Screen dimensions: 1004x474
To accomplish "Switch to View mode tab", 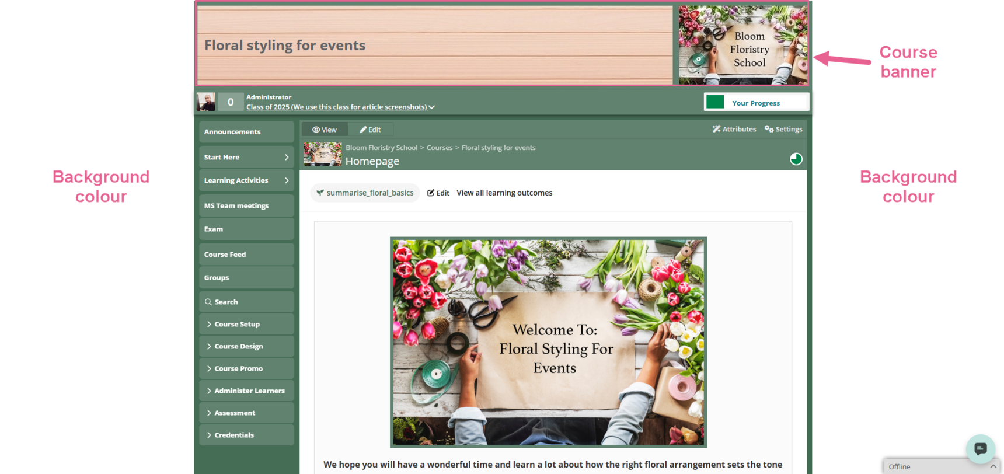I will pyautogui.click(x=325, y=130).
